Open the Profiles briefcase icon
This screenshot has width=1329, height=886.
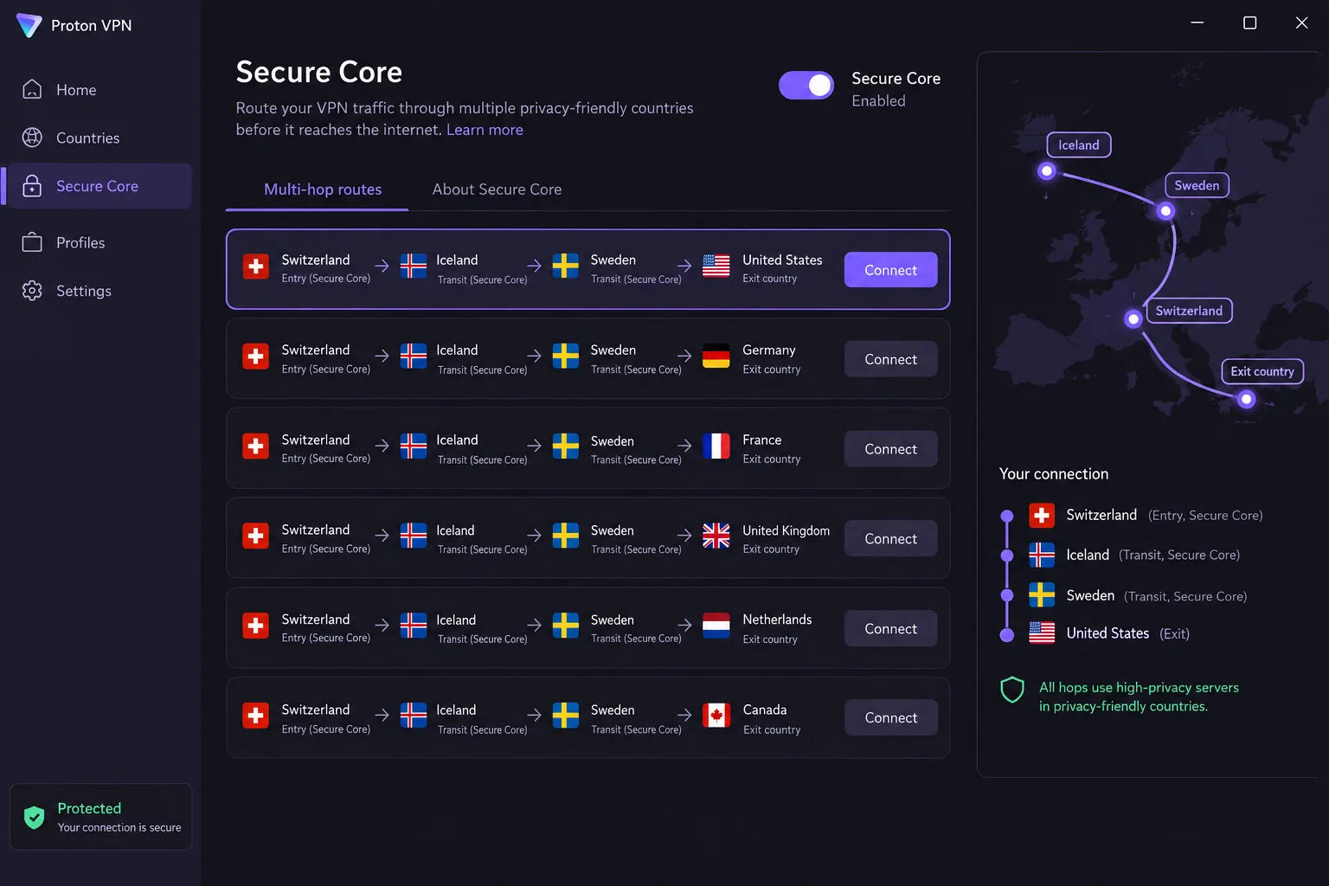[32, 242]
